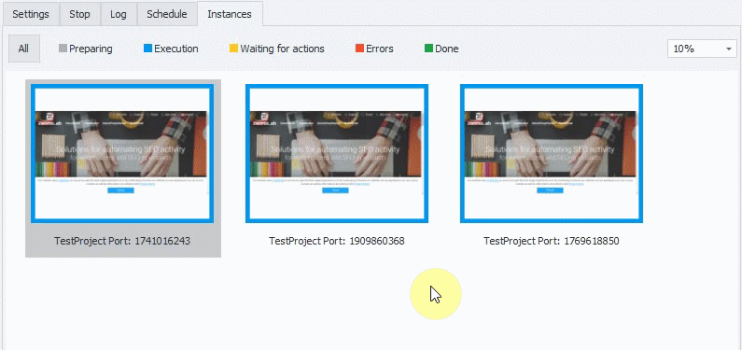Open the Log tab
The height and width of the screenshot is (350, 742).
coord(119,14)
